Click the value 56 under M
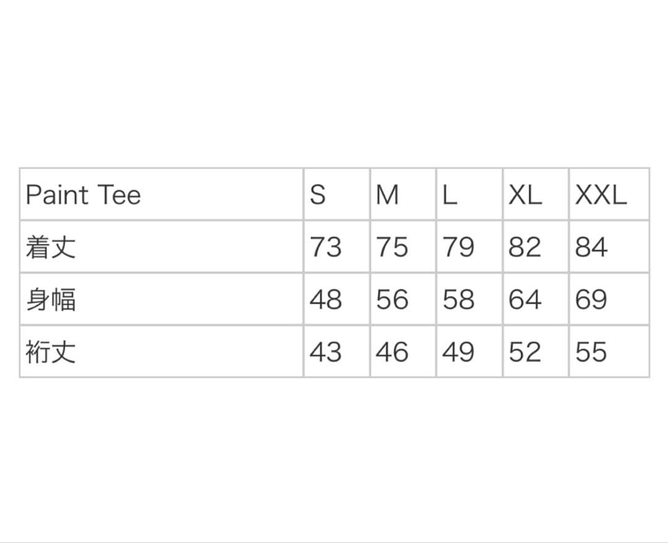The height and width of the screenshot is (543, 668). (392, 299)
